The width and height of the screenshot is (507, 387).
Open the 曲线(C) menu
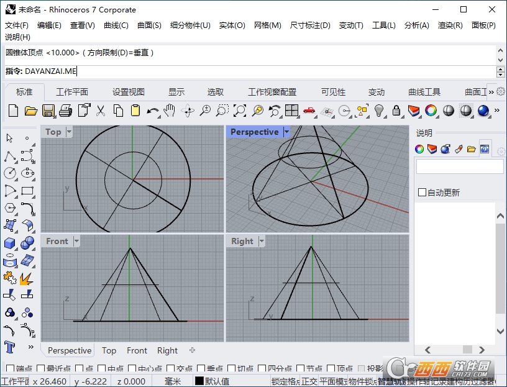coord(116,25)
